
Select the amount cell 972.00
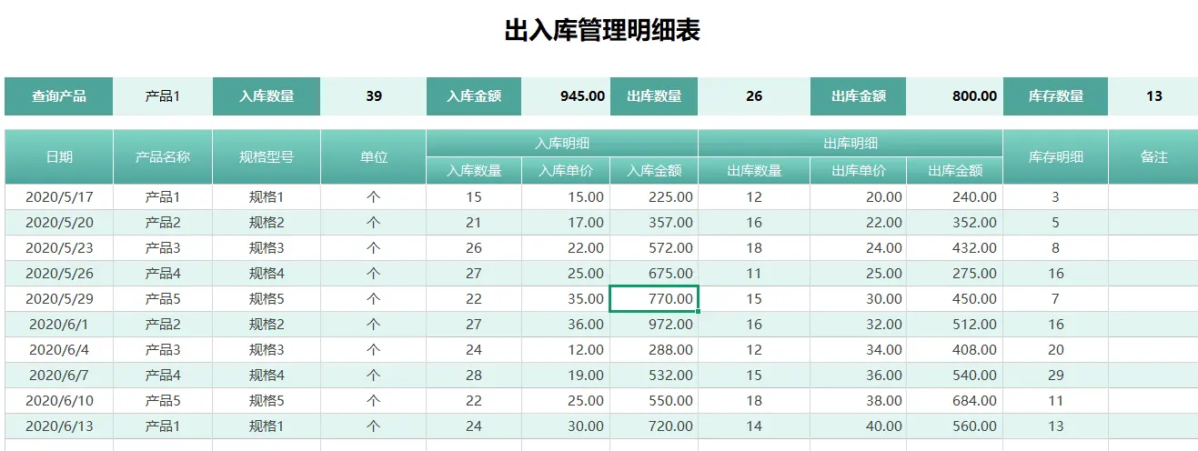pyautogui.click(x=654, y=324)
